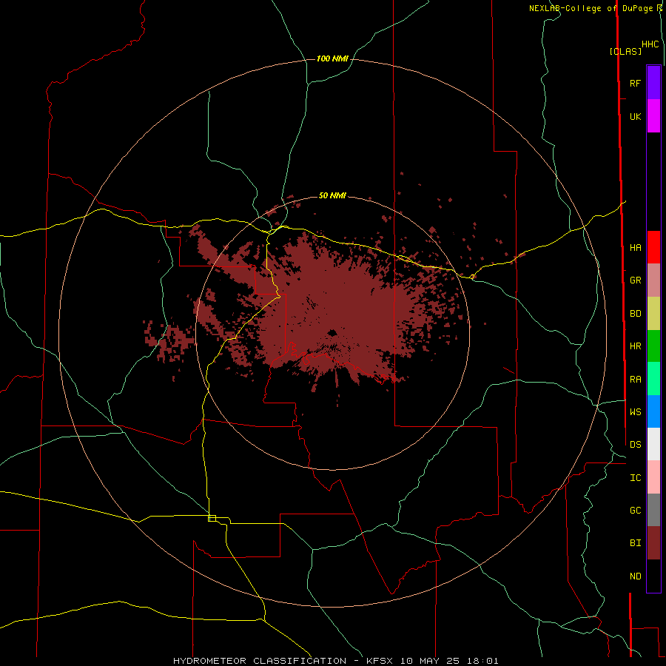This screenshot has width=666, height=666.
Task: Click the GR legend label
Action: click(635, 280)
